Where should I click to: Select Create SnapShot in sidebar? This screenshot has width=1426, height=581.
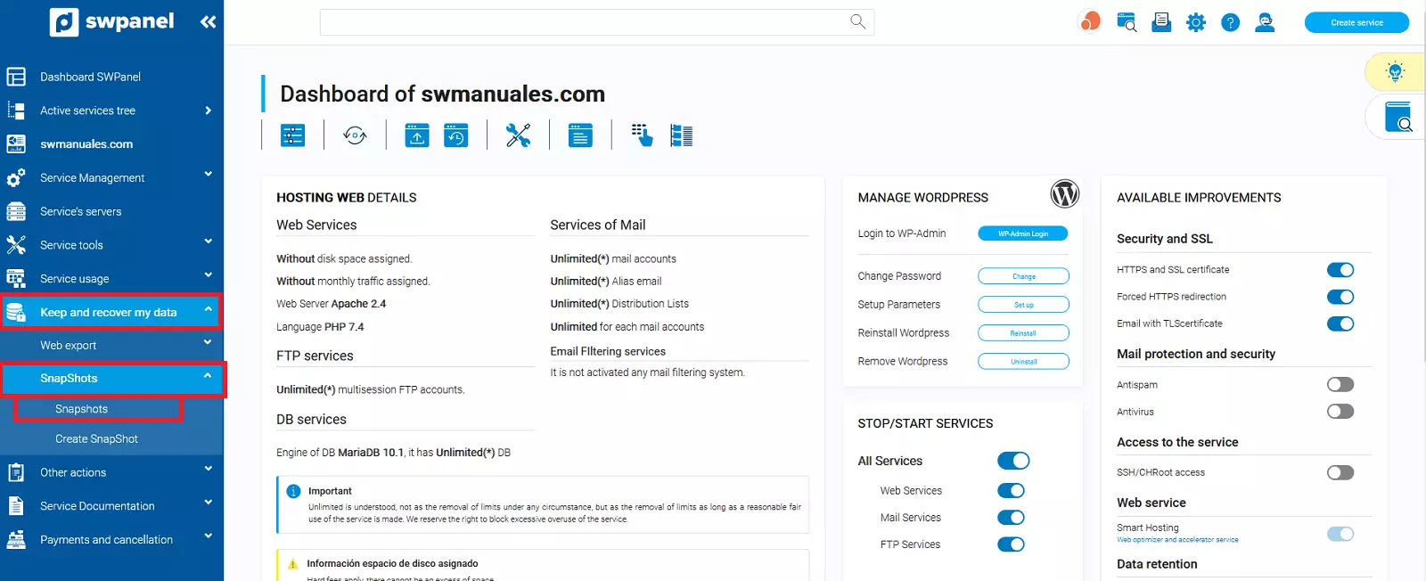(96, 438)
